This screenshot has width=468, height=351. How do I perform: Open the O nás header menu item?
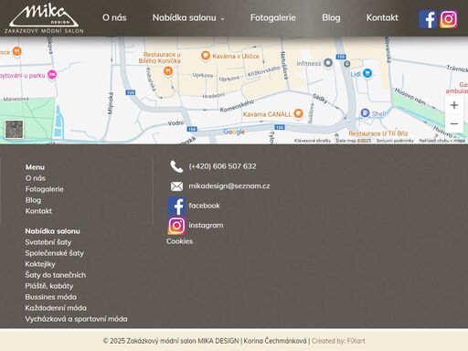[114, 17]
